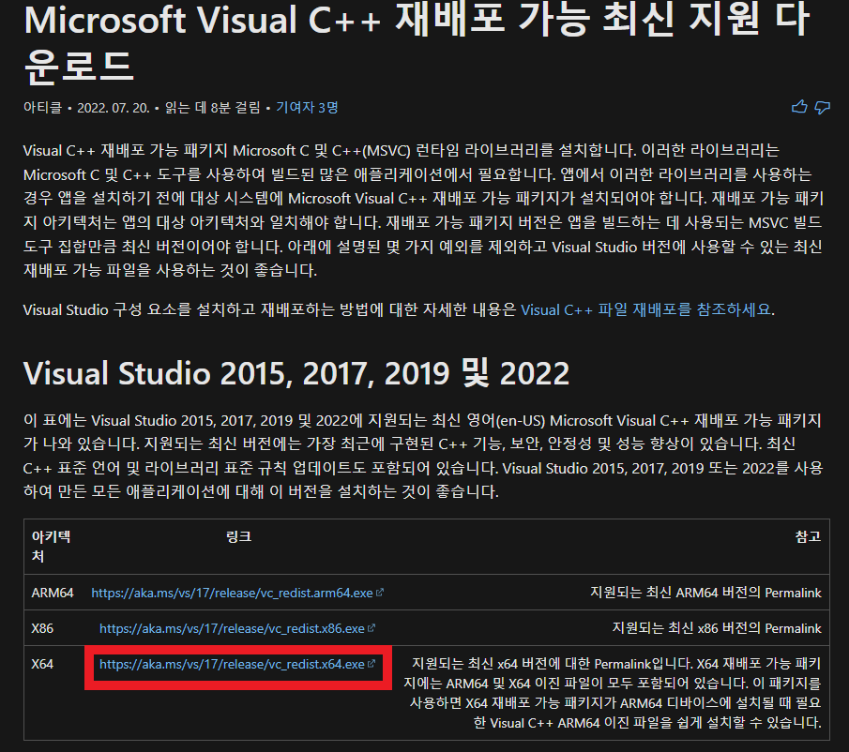Click the 읽는 데 8분 걸림 text
The width and height of the screenshot is (849, 752).
pyautogui.click(x=212, y=108)
